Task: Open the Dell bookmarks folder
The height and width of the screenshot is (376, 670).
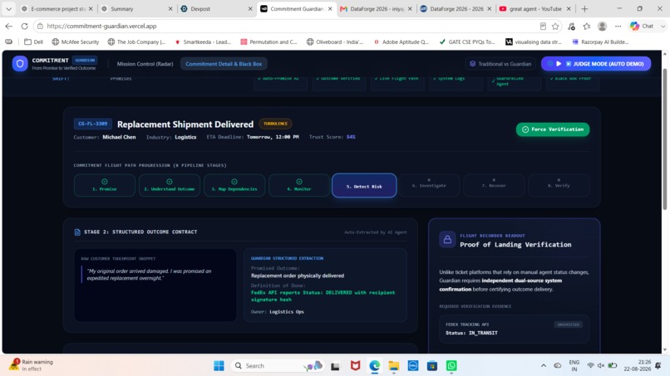Action: click(34, 42)
